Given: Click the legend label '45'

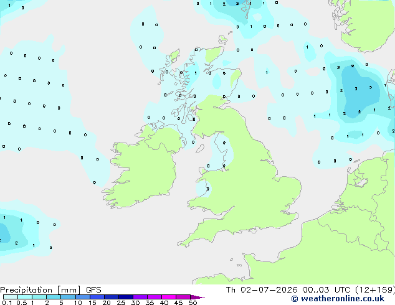Looking at the screenshot, I should (178, 303).
